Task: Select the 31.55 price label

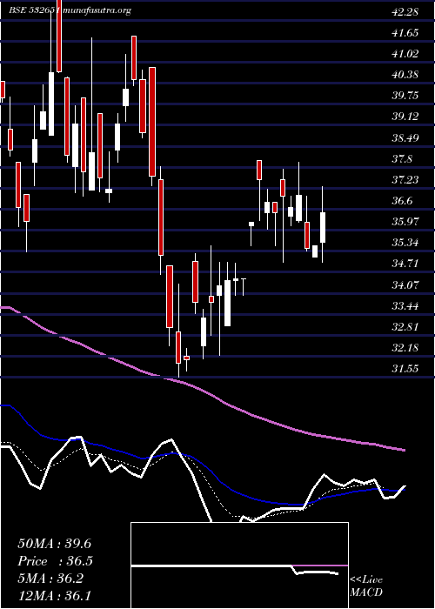Action: tap(405, 368)
